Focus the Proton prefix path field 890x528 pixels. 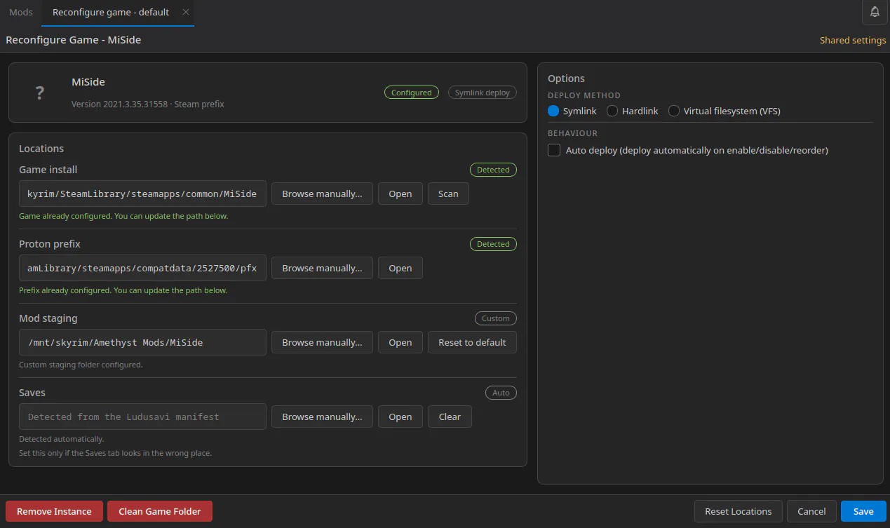142,268
